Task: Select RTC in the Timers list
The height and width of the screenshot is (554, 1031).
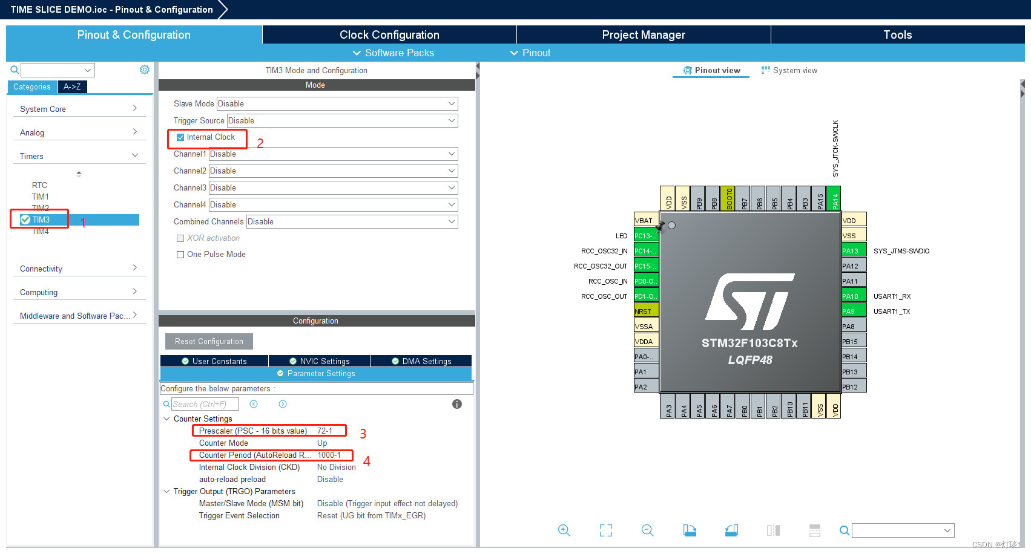Action: [39, 185]
